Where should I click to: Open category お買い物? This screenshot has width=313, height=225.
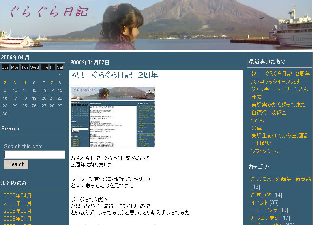pos(261,195)
